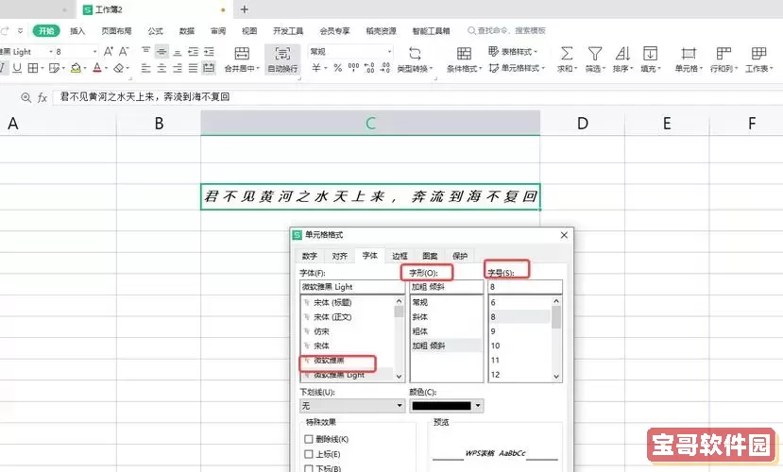This screenshot has width=783, height=472.
Task: Click the decrease indent icon
Action: pos(194,51)
